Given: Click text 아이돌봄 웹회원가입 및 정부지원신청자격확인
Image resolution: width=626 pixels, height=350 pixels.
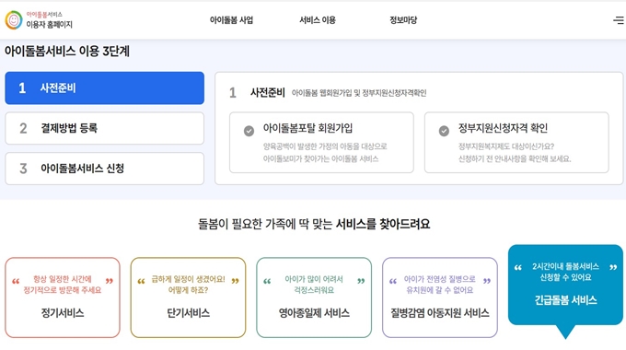Looking at the screenshot, I should [x=359, y=93].
